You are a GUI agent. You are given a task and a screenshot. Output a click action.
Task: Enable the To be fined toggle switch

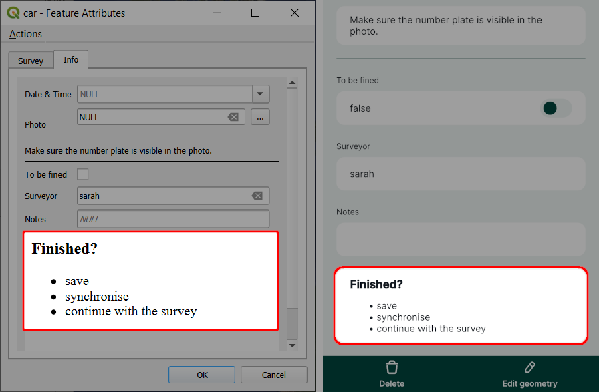pyautogui.click(x=550, y=108)
